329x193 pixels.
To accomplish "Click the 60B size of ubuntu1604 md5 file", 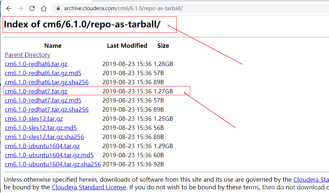I will point(158,155).
